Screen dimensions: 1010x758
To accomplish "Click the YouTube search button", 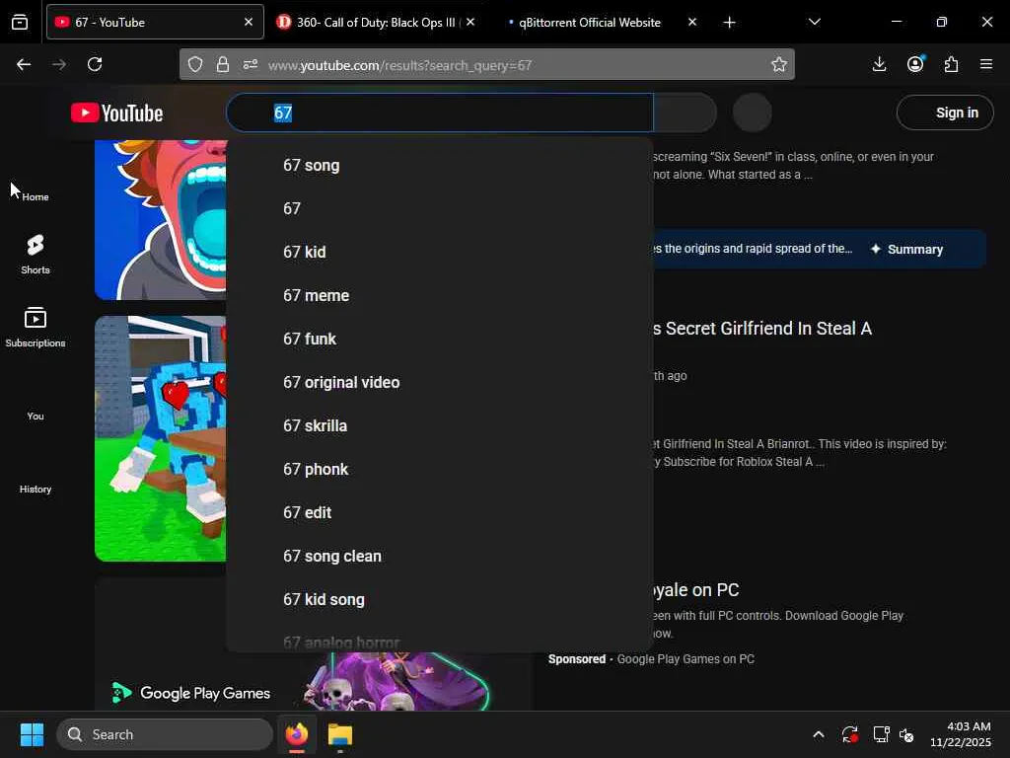I will 685,113.
